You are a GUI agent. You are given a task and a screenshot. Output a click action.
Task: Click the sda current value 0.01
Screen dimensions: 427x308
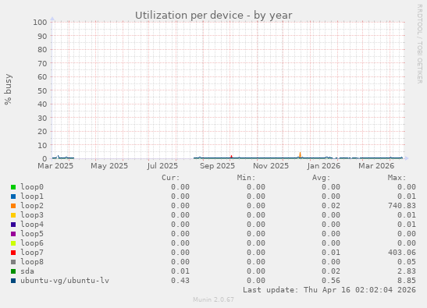(x=180, y=271)
